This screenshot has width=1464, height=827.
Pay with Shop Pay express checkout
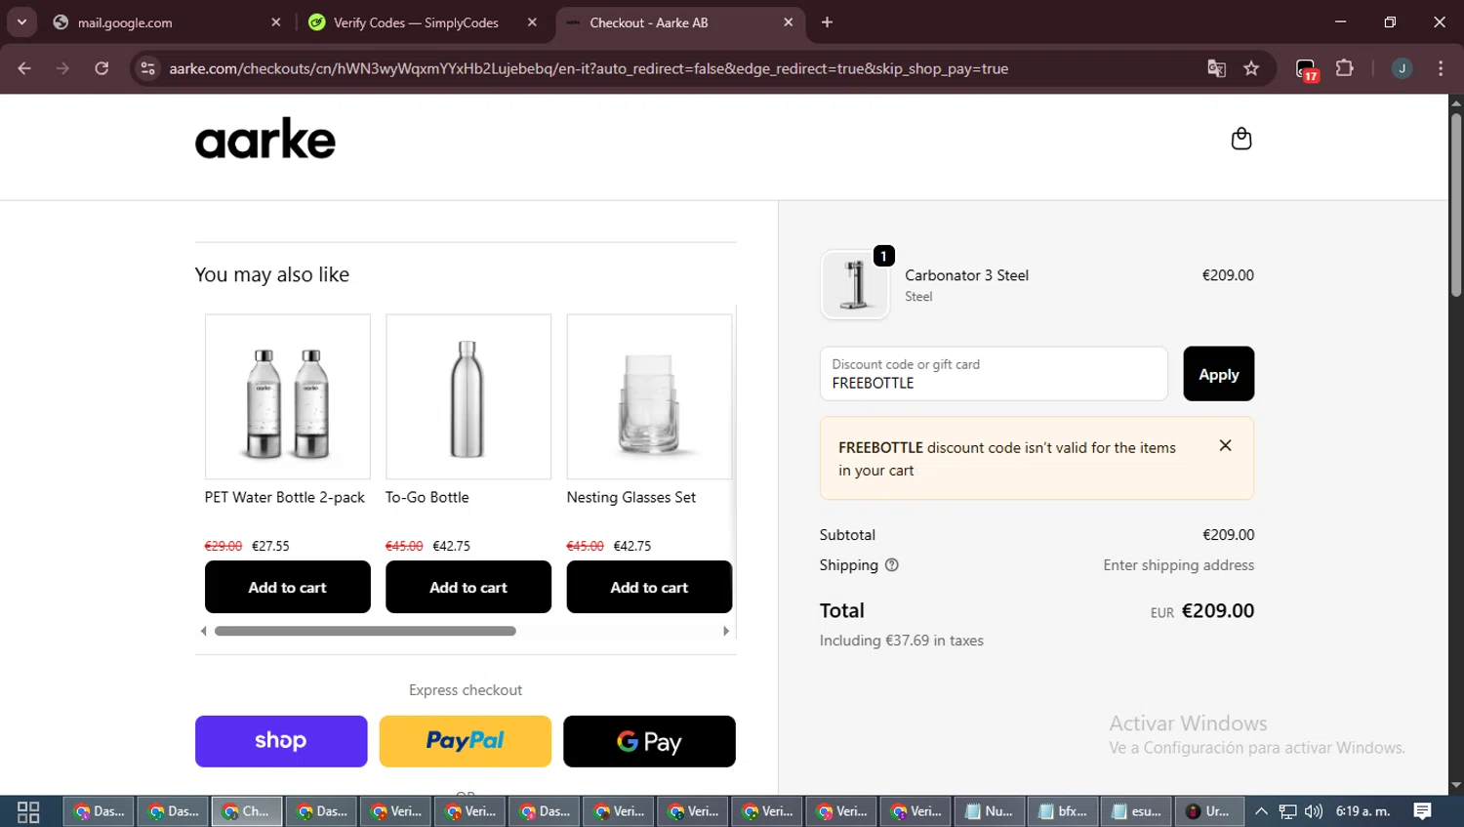tap(281, 741)
